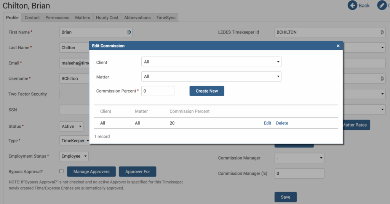Click into the Commission Percent input field
This screenshot has width=390, height=204.
point(158,91)
